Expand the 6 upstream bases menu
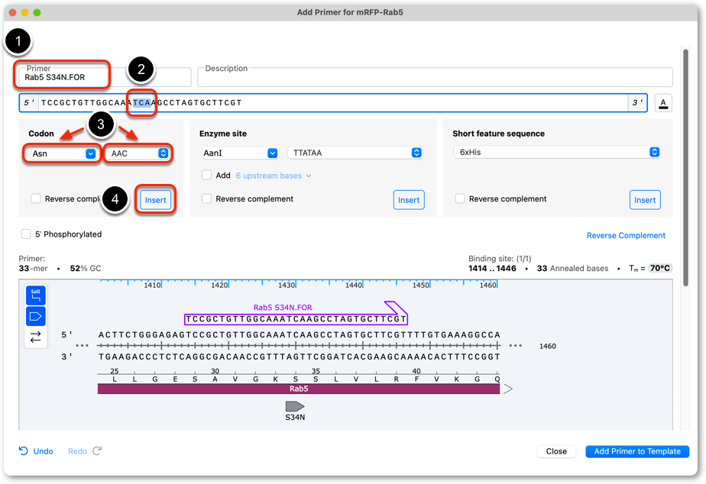The image size is (706, 484). click(274, 176)
